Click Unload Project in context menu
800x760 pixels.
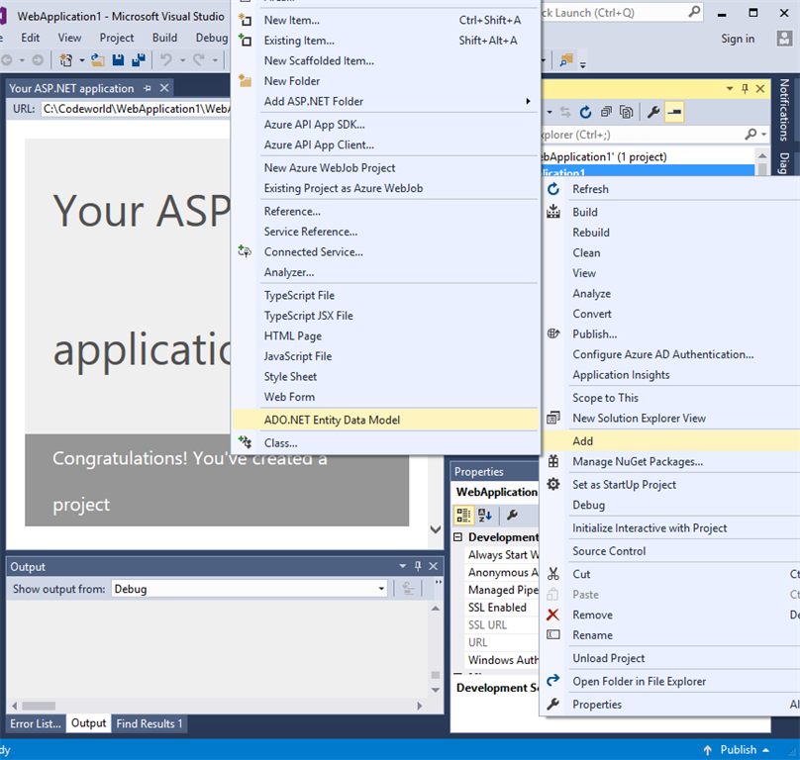[x=670, y=659]
